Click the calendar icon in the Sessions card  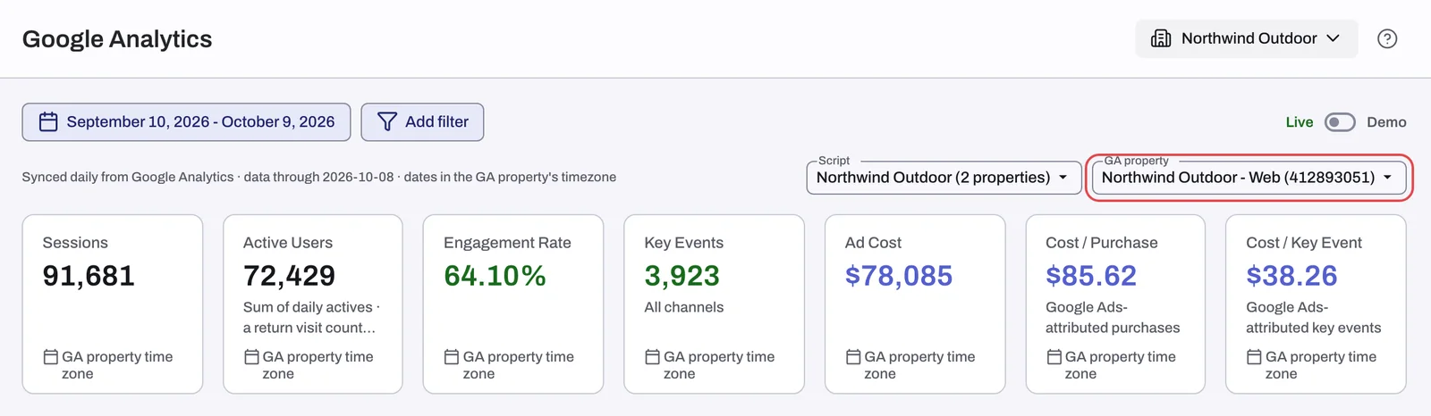[51, 357]
